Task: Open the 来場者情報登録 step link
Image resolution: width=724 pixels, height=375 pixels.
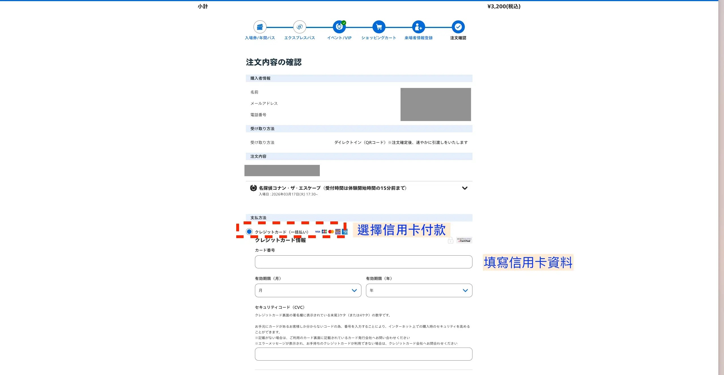Action: (418, 38)
